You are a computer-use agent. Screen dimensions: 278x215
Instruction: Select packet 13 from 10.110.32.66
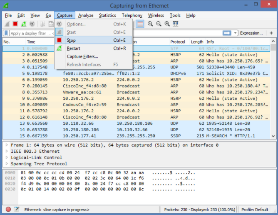pyautogui.click(x=136, y=124)
